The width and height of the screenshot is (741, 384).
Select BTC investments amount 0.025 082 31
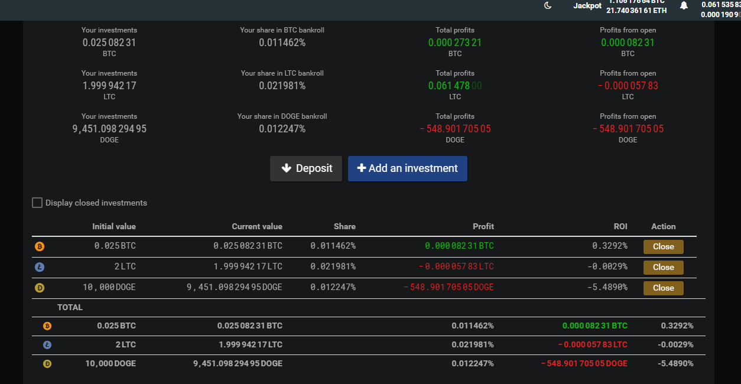pos(109,43)
